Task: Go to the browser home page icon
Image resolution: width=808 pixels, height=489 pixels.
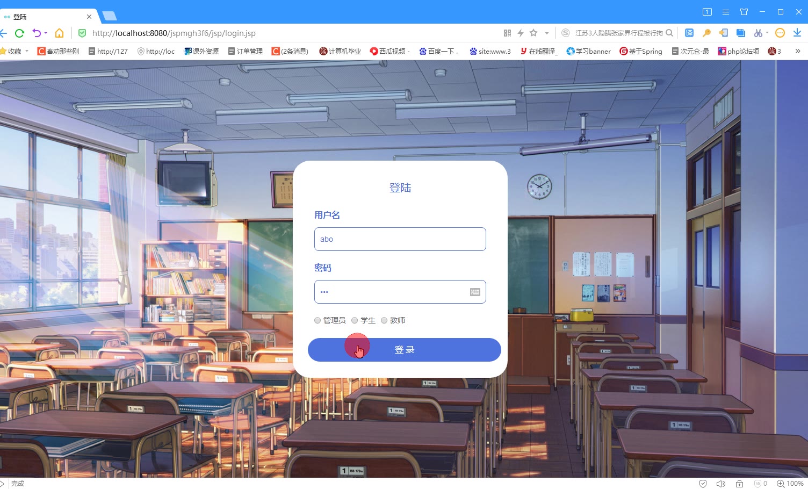Action: click(x=59, y=33)
